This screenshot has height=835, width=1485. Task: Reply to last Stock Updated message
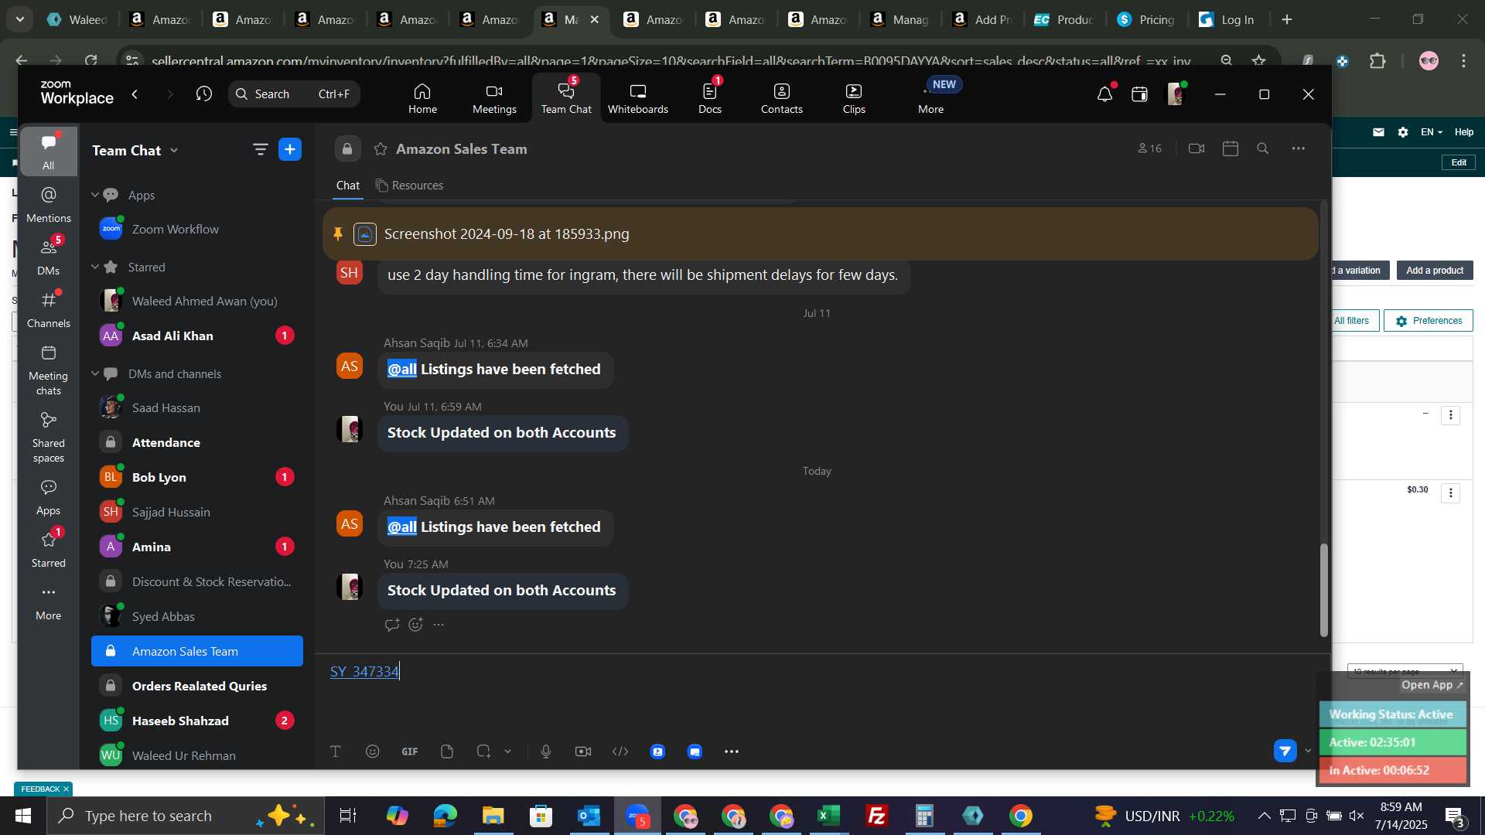[392, 625]
